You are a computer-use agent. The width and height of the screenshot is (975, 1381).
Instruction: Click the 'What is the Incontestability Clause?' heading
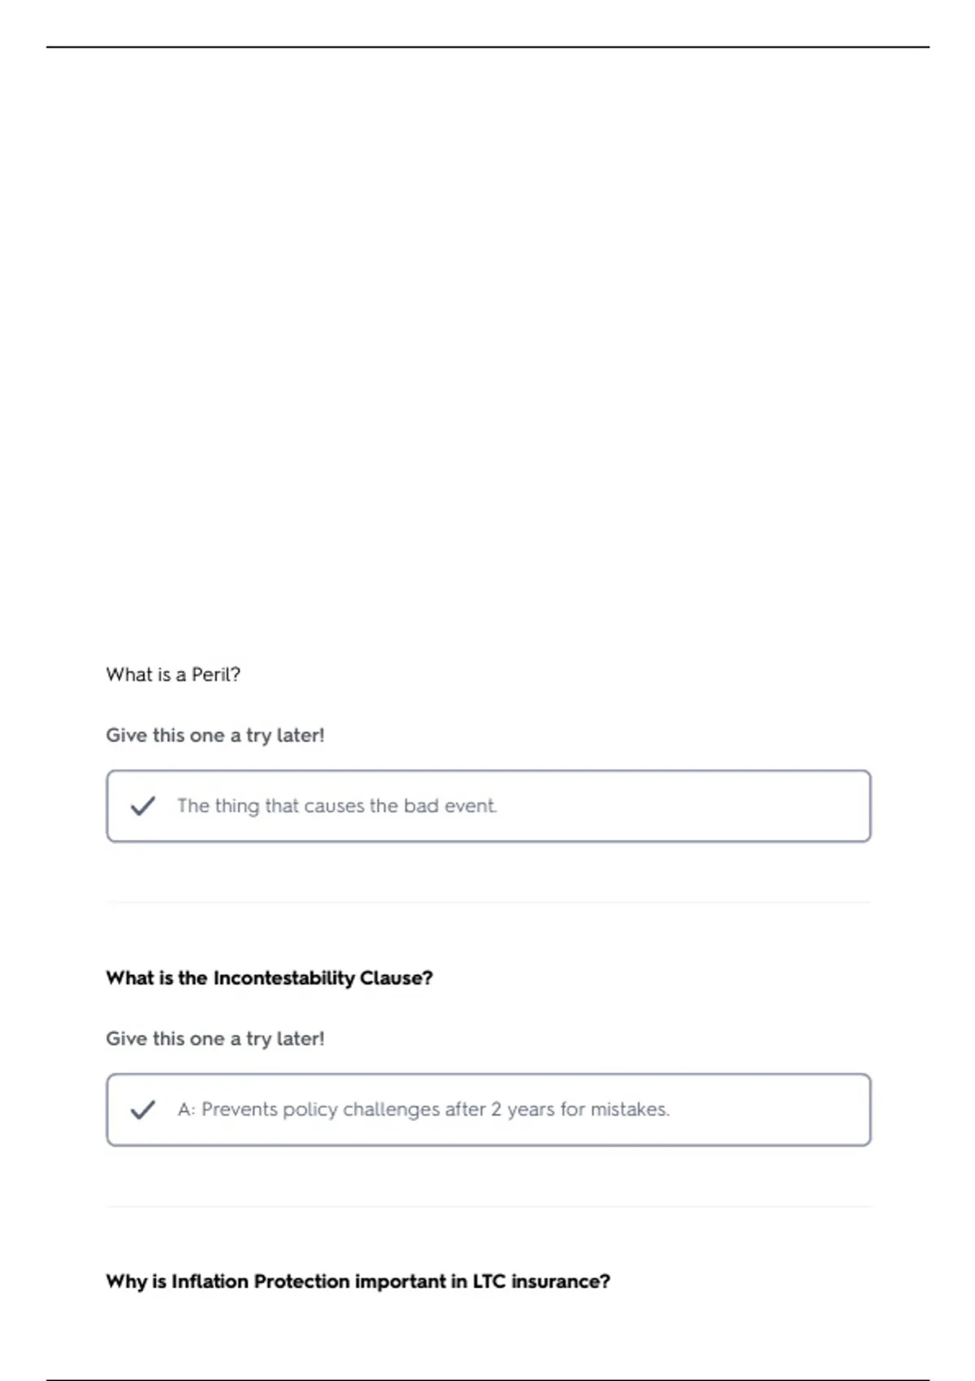point(269,978)
